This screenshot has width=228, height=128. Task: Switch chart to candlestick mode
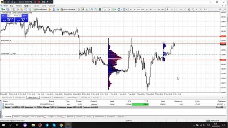coord(83,10)
